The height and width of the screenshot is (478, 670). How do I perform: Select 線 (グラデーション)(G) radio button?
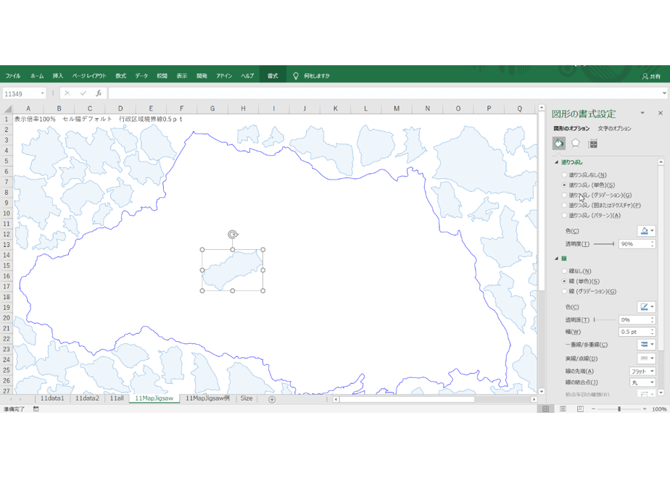pyautogui.click(x=564, y=291)
